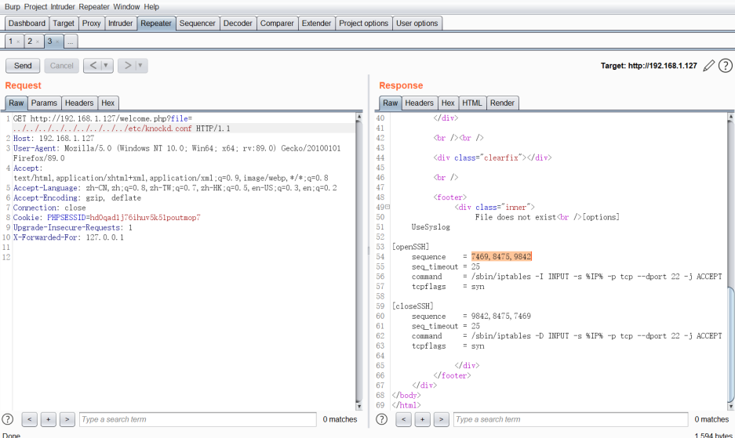Click Response search previous match button

404,419
